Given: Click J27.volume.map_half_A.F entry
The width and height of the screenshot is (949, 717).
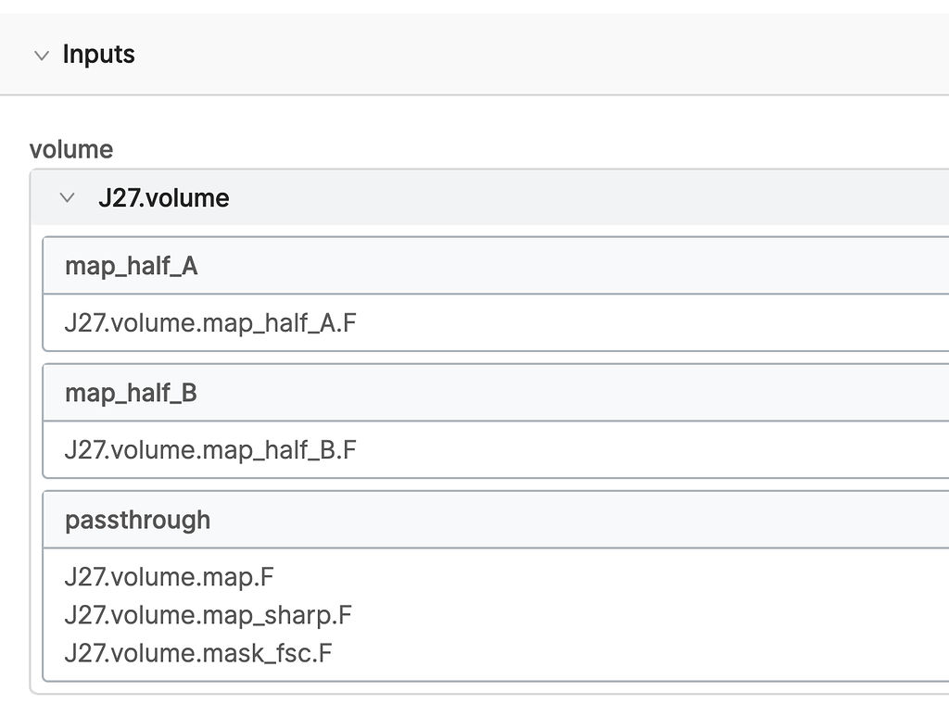Looking at the screenshot, I should coord(210,323).
